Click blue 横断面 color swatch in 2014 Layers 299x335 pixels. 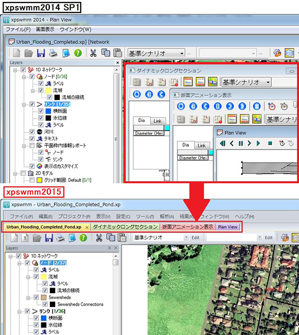(48, 111)
